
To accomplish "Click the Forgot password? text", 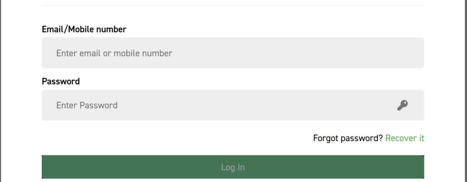I will [x=348, y=138].
